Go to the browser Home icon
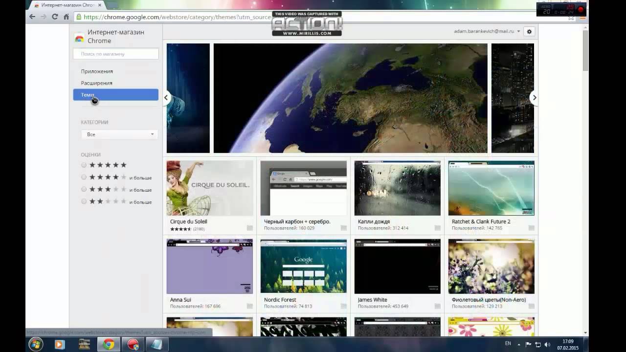This screenshot has height=352, width=626. tap(66, 17)
